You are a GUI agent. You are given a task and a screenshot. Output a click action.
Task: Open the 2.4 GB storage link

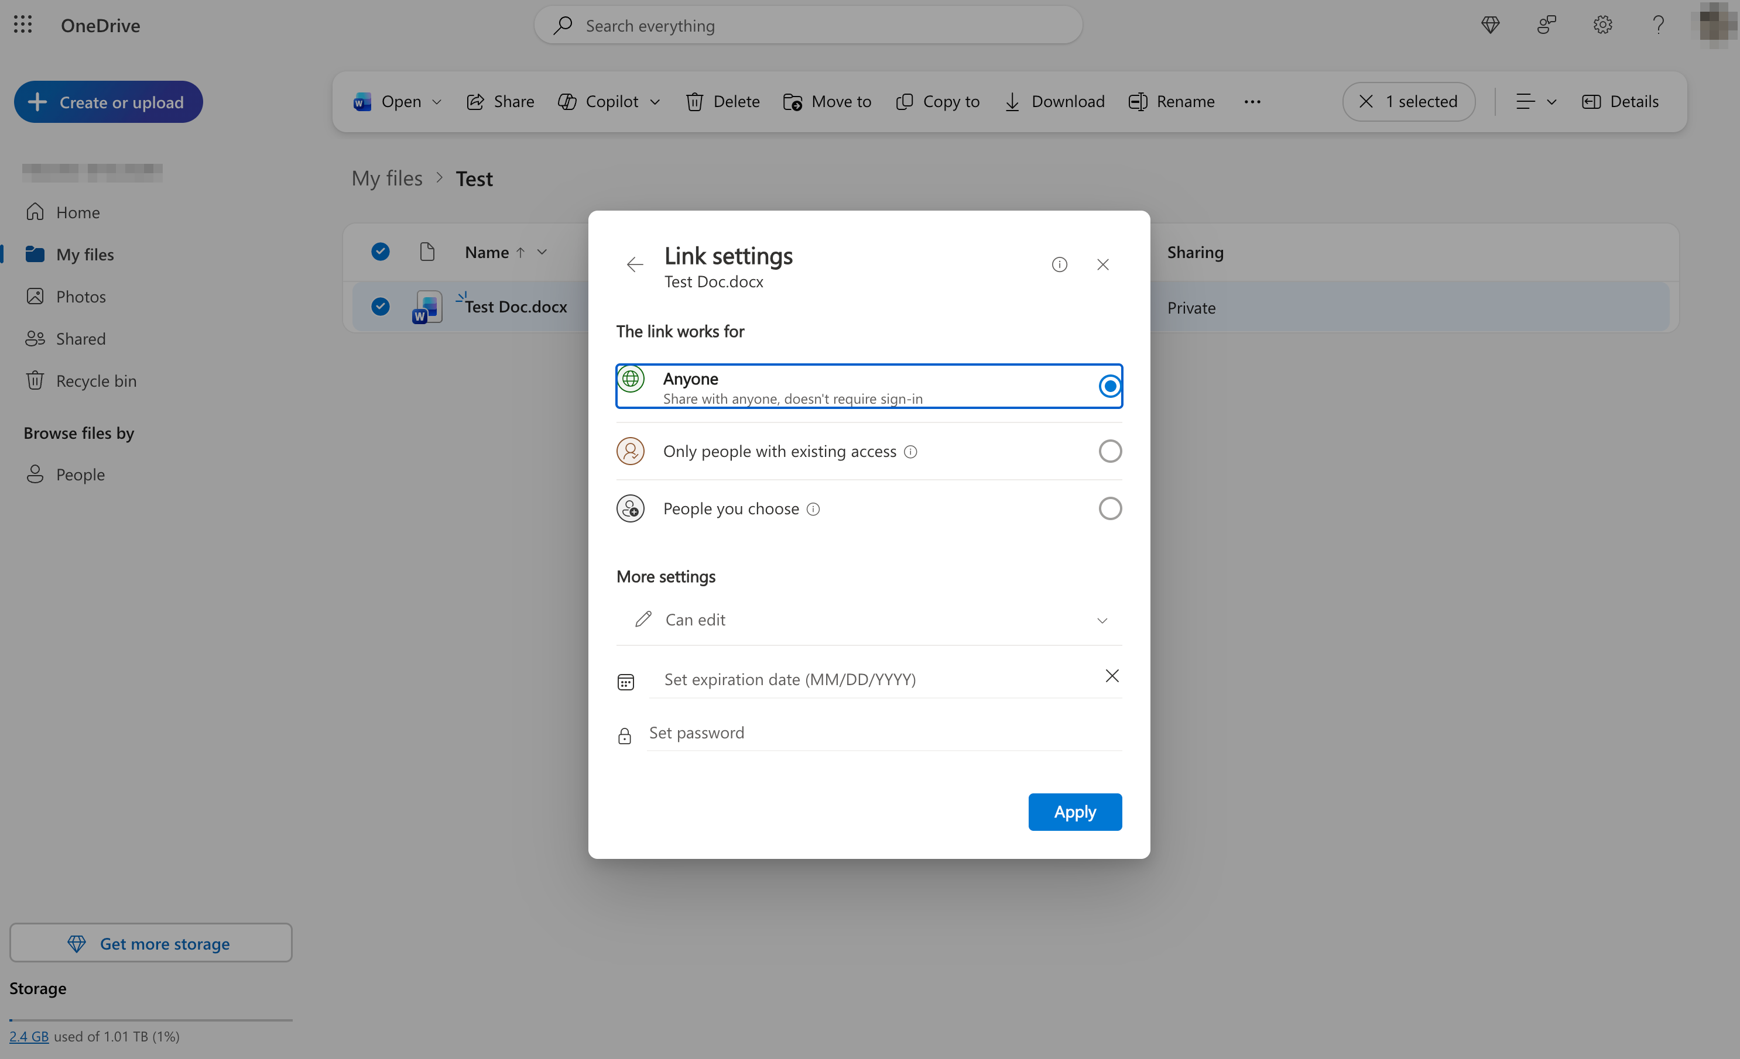coord(29,1036)
